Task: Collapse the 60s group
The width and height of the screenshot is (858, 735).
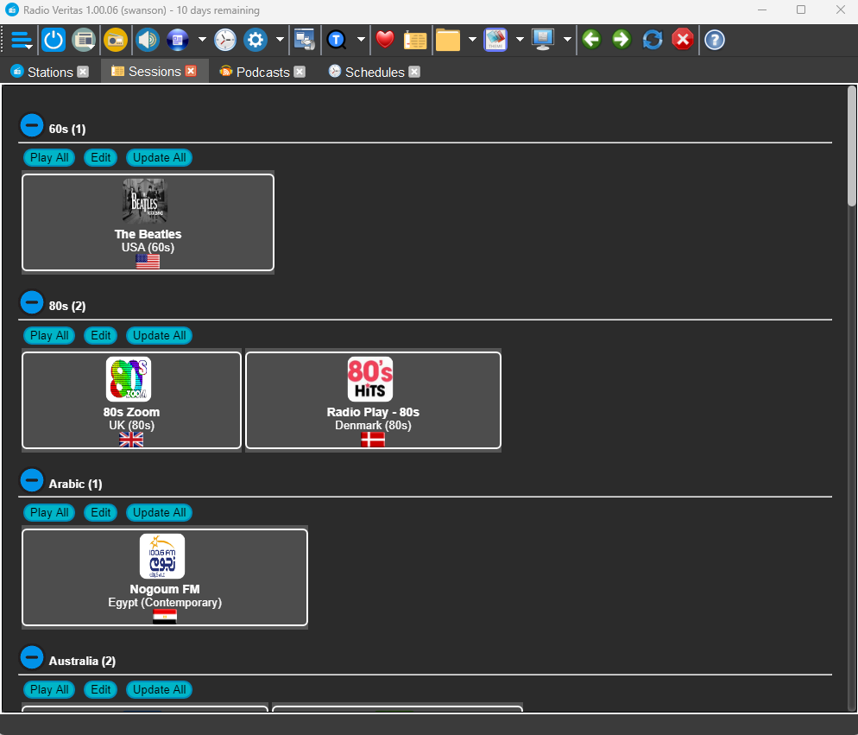Action: [x=31, y=126]
